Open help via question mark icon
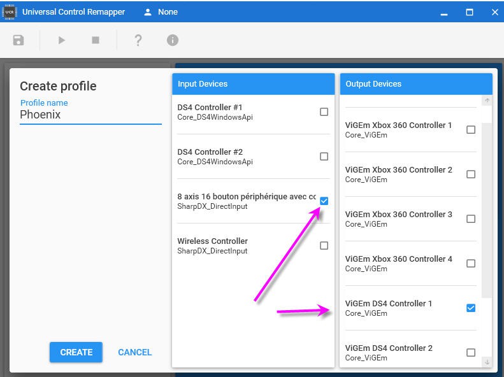Screen dimensions: 504x377 (x=138, y=40)
